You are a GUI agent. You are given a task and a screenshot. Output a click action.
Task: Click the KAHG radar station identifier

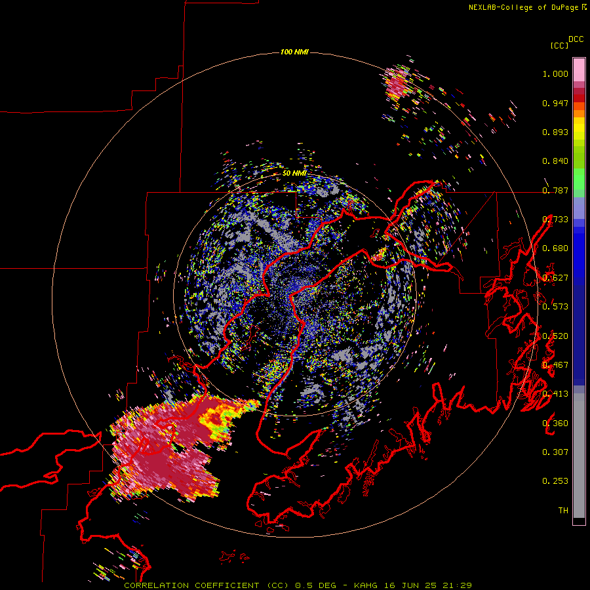[x=365, y=585]
